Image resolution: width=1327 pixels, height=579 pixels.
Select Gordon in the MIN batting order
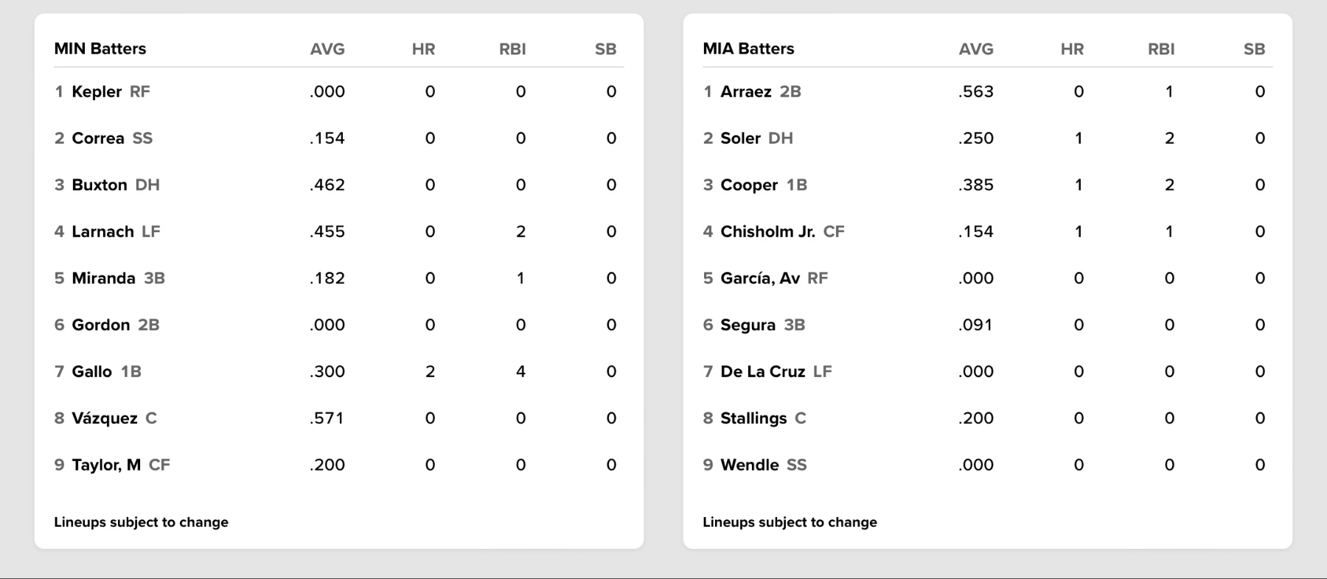pos(100,325)
